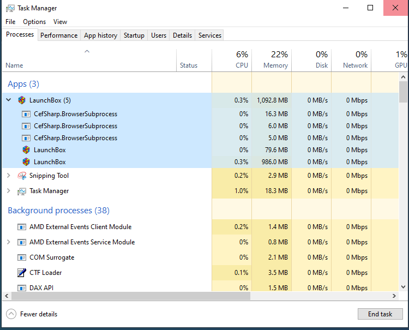The height and width of the screenshot is (330, 409).
Task: Click AMD External Events Client Module name
Action: click(x=80, y=227)
